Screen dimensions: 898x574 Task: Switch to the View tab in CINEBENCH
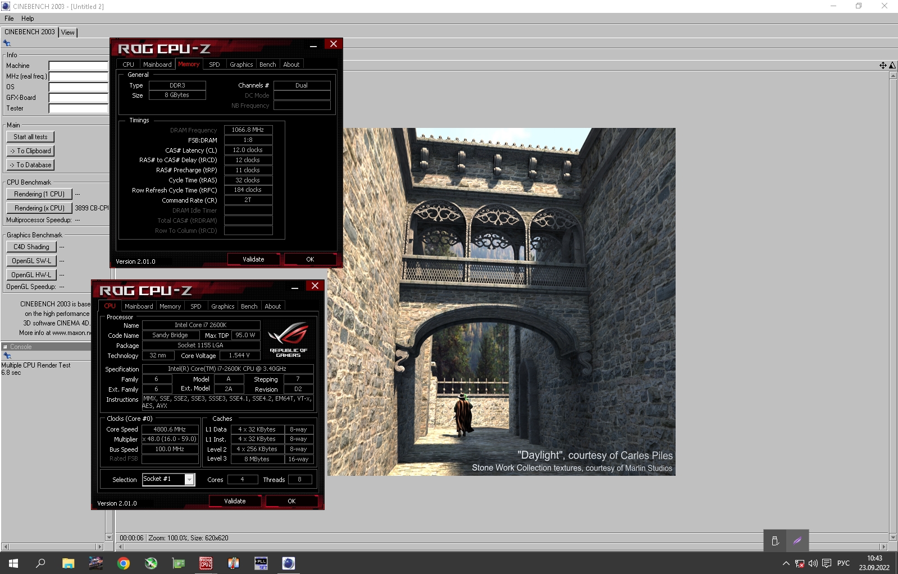[67, 33]
